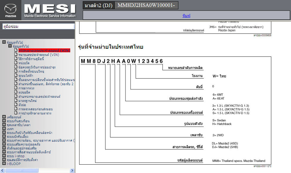Screen dimensions: 291x173
Task: Click document icon beside ตัวย่อ
Action: click(x=16, y=104)
